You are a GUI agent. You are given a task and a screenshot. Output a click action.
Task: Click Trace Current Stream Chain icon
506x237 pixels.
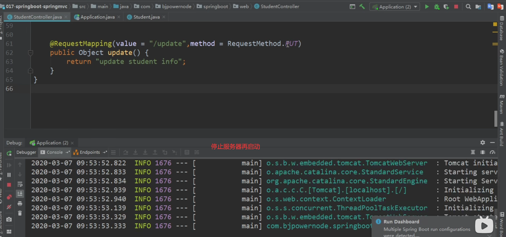point(197,152)
